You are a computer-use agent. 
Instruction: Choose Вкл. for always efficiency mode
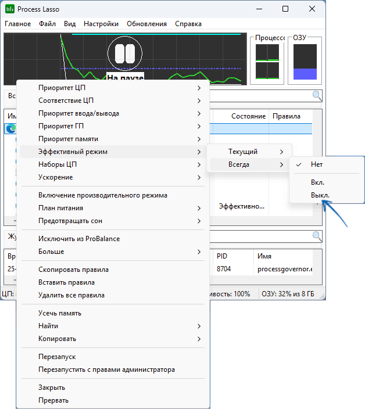(x=327, y=182)
